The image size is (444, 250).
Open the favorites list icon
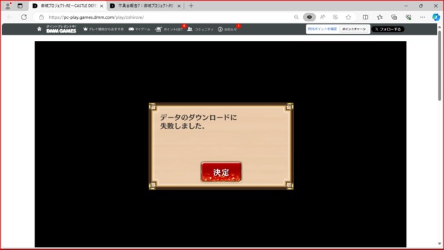[379, 17]
